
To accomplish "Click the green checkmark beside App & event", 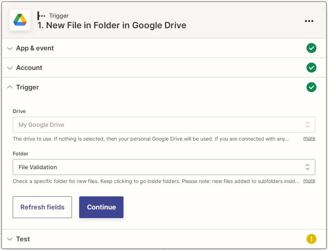I will 311,48.
